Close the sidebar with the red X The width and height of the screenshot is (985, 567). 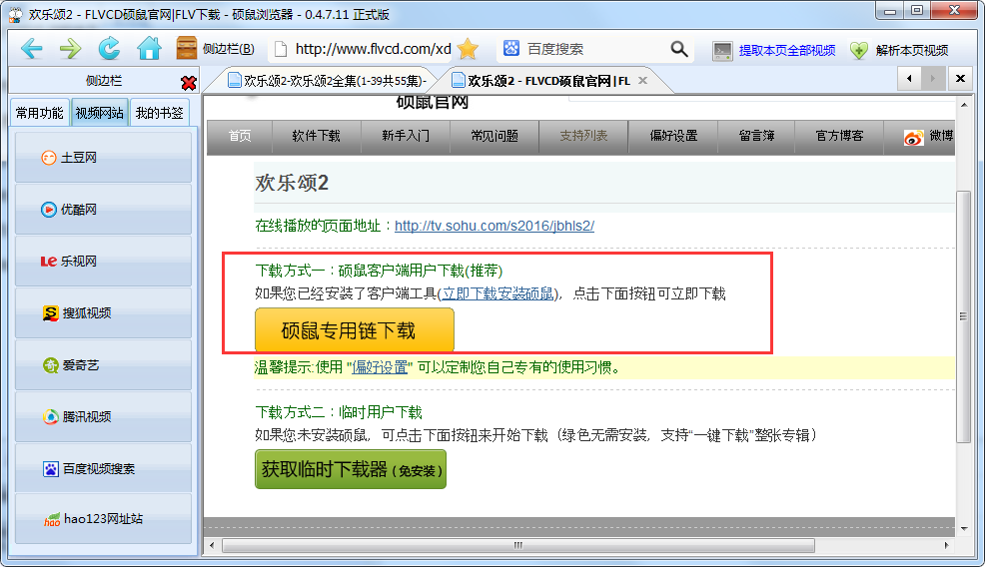tap(188, 83)
